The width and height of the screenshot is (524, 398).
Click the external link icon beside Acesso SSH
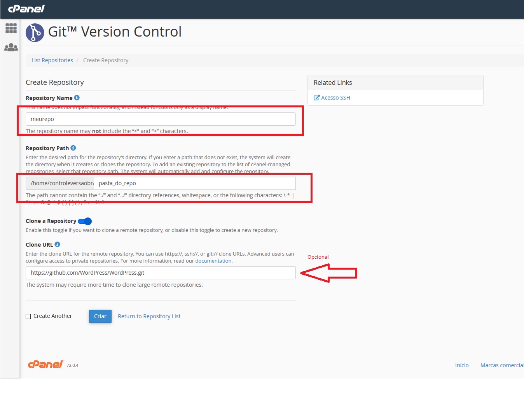(x=316, y=98)
